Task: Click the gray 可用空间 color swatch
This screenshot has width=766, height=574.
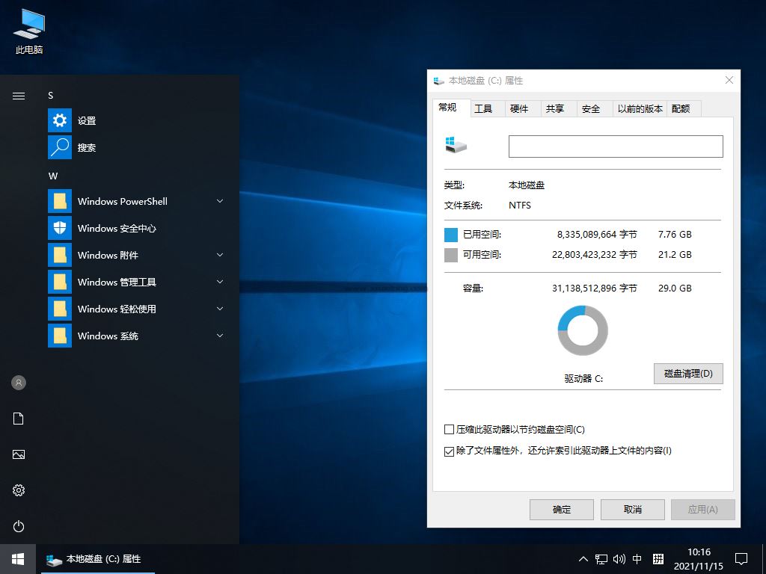Action: click(451, 255)
